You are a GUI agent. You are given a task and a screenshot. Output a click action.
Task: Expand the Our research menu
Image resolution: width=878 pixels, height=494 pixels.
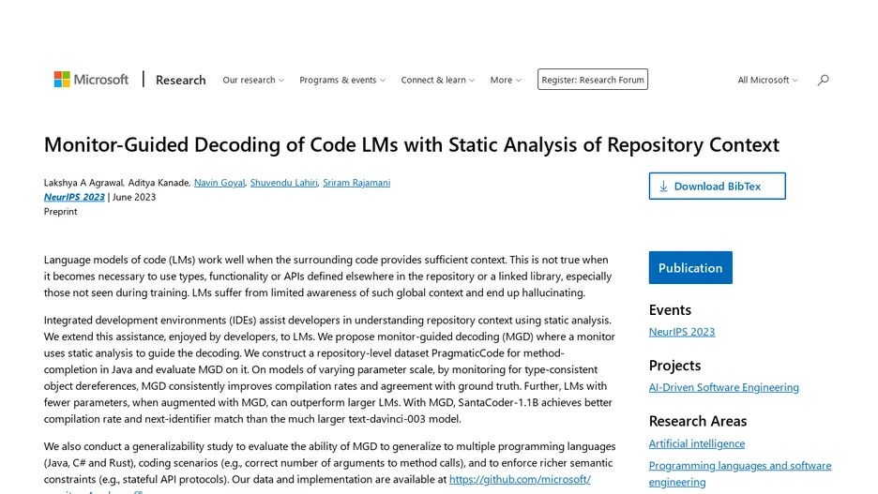click(x=253, y=80)
